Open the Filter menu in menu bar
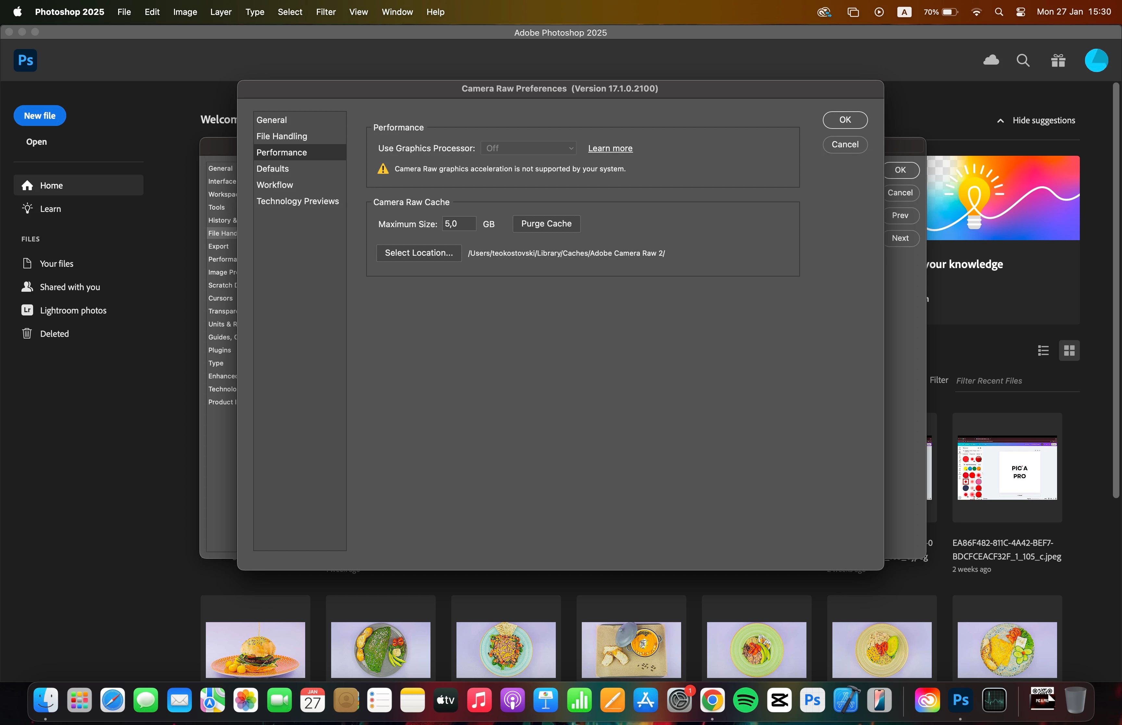1122x725 pixels. point(325,12)
